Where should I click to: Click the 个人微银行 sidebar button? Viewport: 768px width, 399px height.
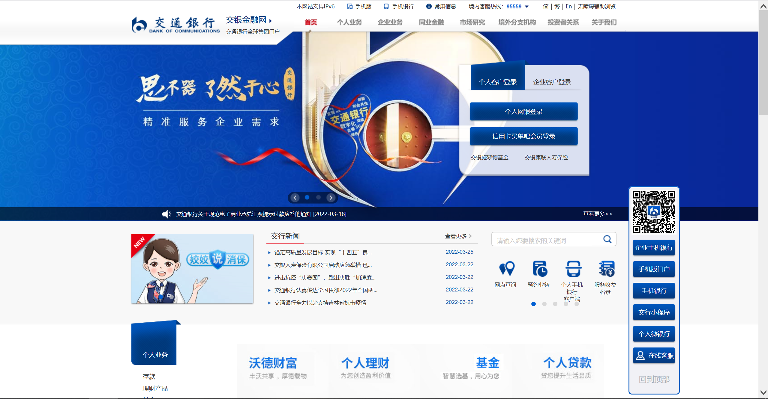[654, 334]
